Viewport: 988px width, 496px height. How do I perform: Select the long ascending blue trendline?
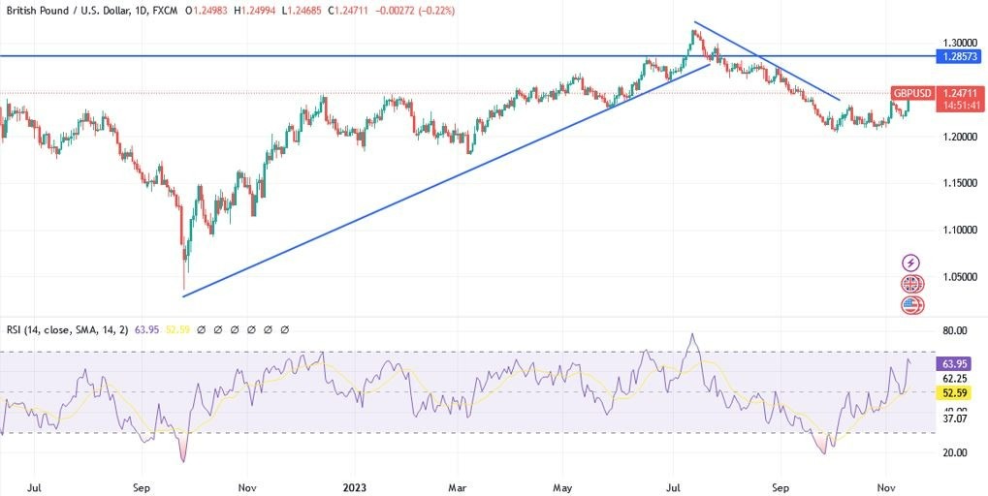click(446, 180)
